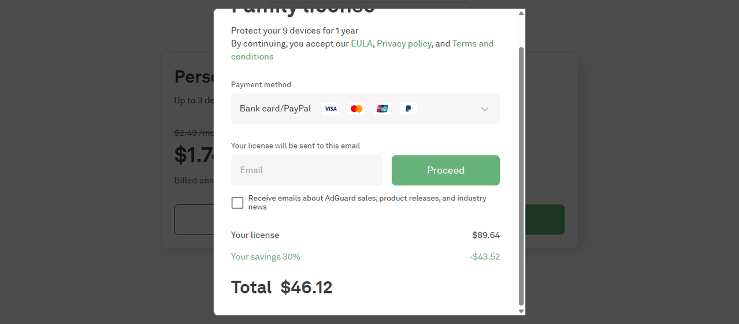This screenshot has width=739, height=324.
Task: Open the Privacy policy link
Action: (404, 43)
